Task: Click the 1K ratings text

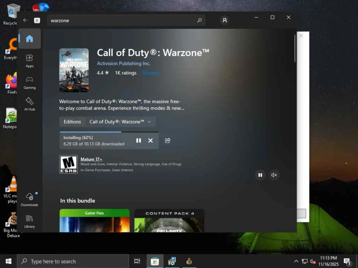Action: [x=126, y=73]
